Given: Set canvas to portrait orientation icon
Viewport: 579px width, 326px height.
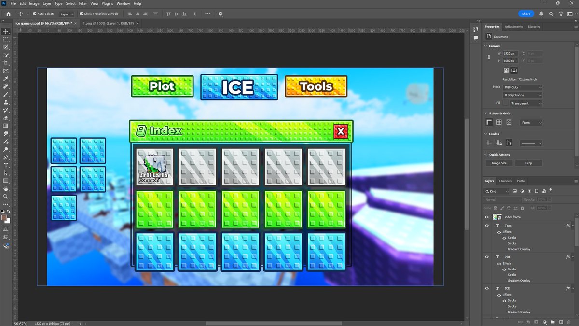Looking at the screenshot, I should [x=506, y=71].
